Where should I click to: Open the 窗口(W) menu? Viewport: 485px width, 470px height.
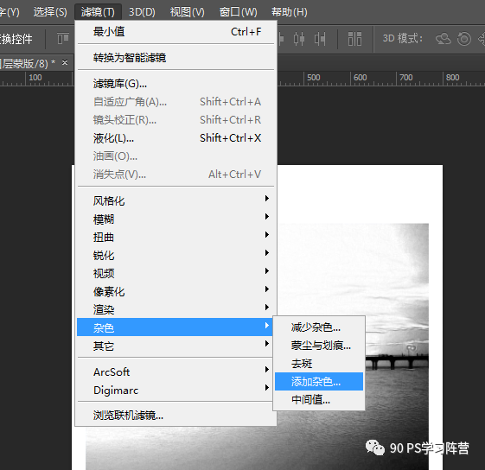238,12
